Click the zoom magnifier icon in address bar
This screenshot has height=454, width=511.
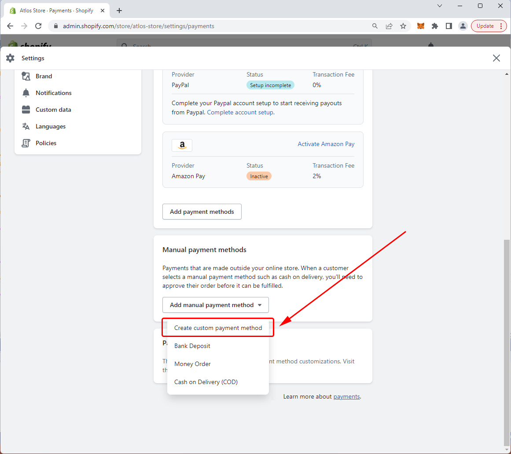click(x=375, y=26)
